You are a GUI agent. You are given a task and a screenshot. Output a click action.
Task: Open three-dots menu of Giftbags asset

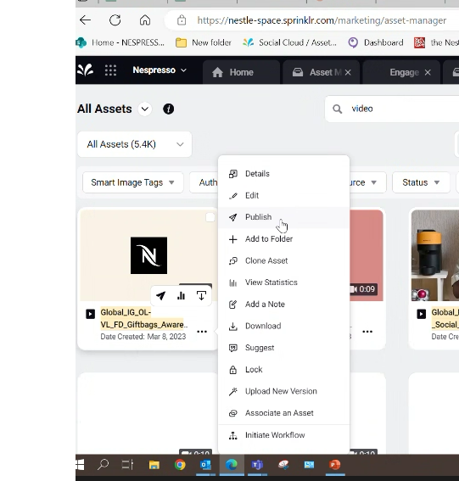tap(202, 332)
